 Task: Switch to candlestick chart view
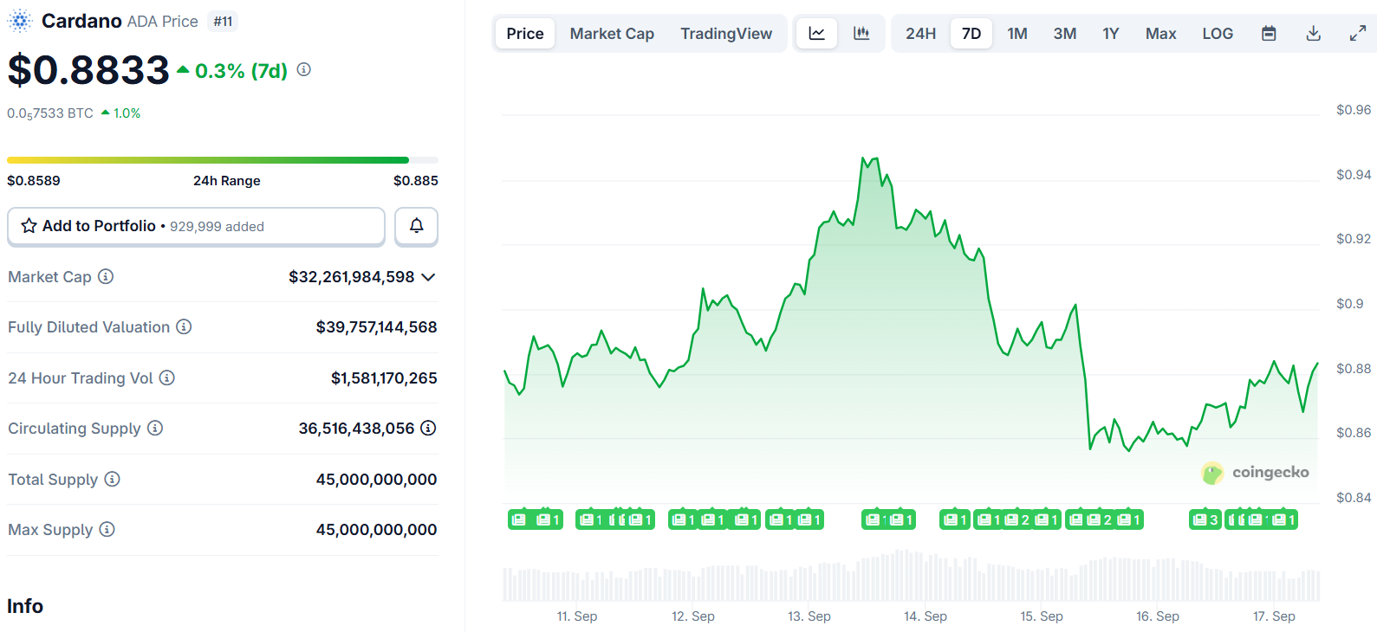pos(861,33)
